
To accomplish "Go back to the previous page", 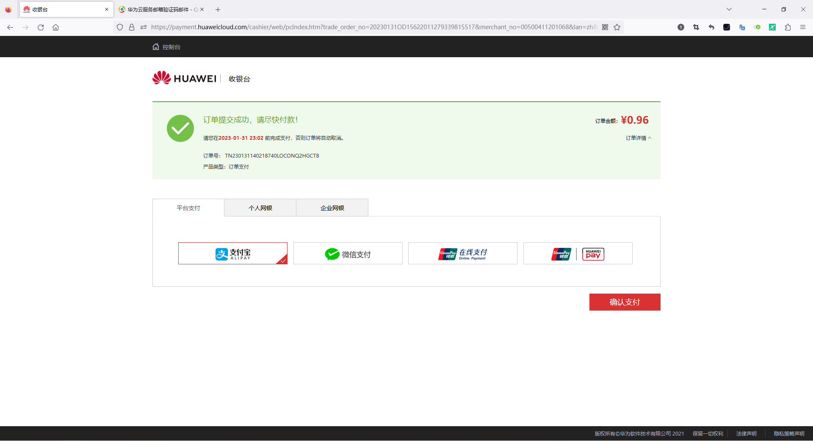I will coord(10,27).
